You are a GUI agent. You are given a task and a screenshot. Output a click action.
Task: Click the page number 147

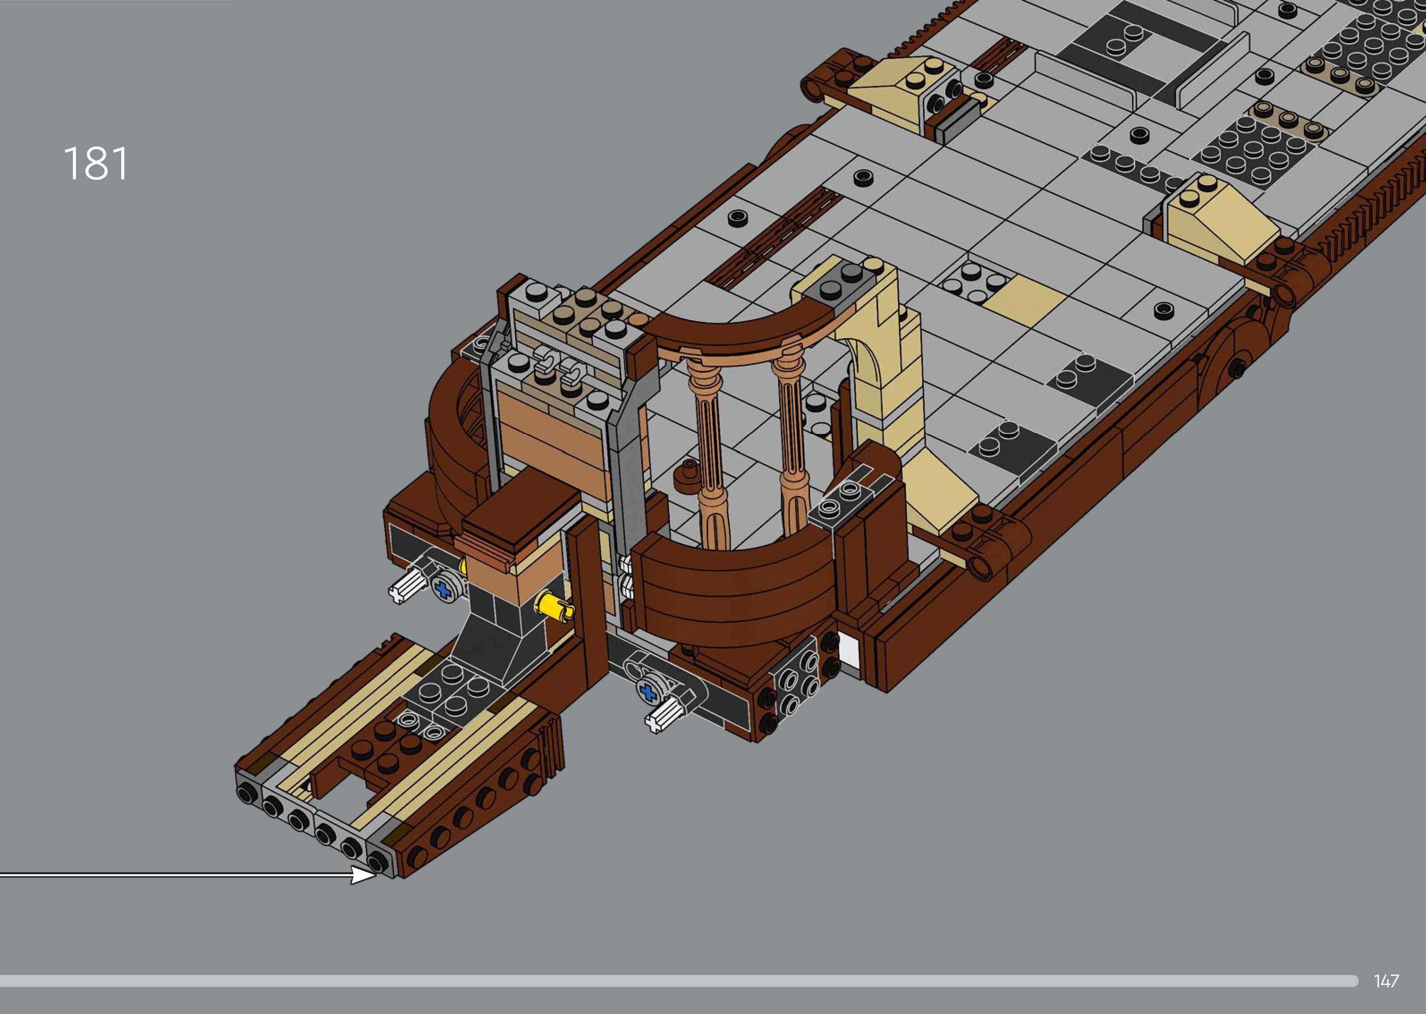tap(1386, 981)
